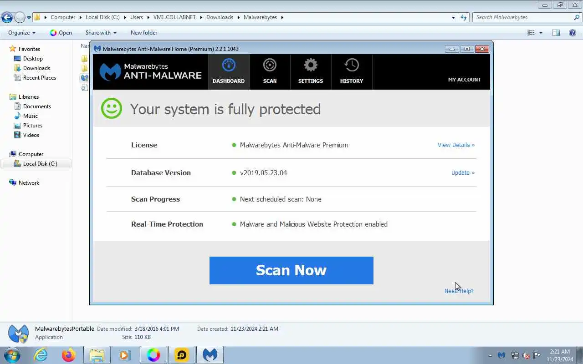The image size is (583, 364).
Task: Launch Internet Explorer from taskbar
Action: click(41, 355)
